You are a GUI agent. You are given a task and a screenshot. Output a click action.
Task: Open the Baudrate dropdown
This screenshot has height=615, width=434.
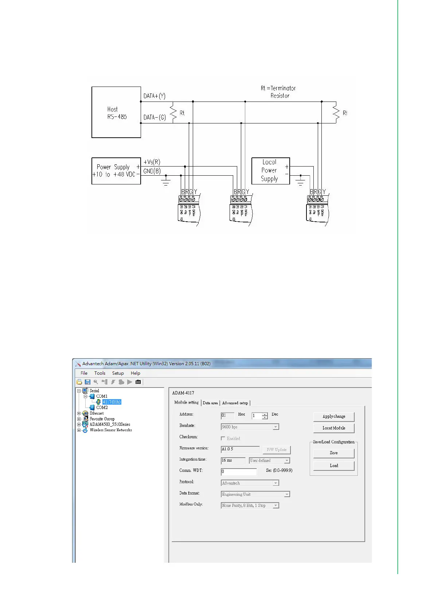pyautogui.click(x=276, y=427)
